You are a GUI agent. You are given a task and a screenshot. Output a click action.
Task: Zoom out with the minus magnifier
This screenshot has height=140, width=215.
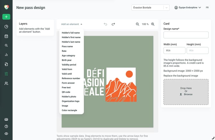click(137, 24)
